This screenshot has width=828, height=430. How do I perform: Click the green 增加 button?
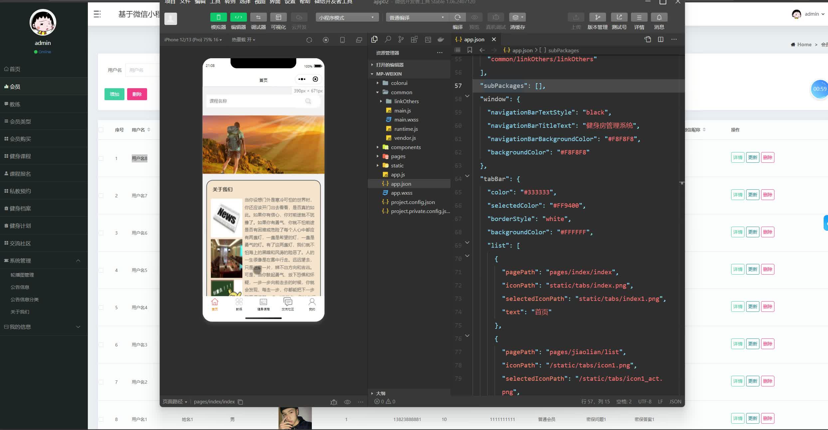pyautogui.click(x=114, y=94)
